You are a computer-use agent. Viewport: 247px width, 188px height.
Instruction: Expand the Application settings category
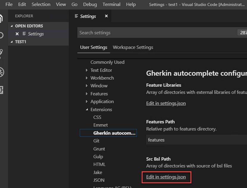tap(87, 101)
